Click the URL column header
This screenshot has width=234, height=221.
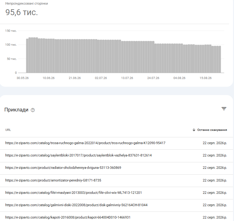8,130
